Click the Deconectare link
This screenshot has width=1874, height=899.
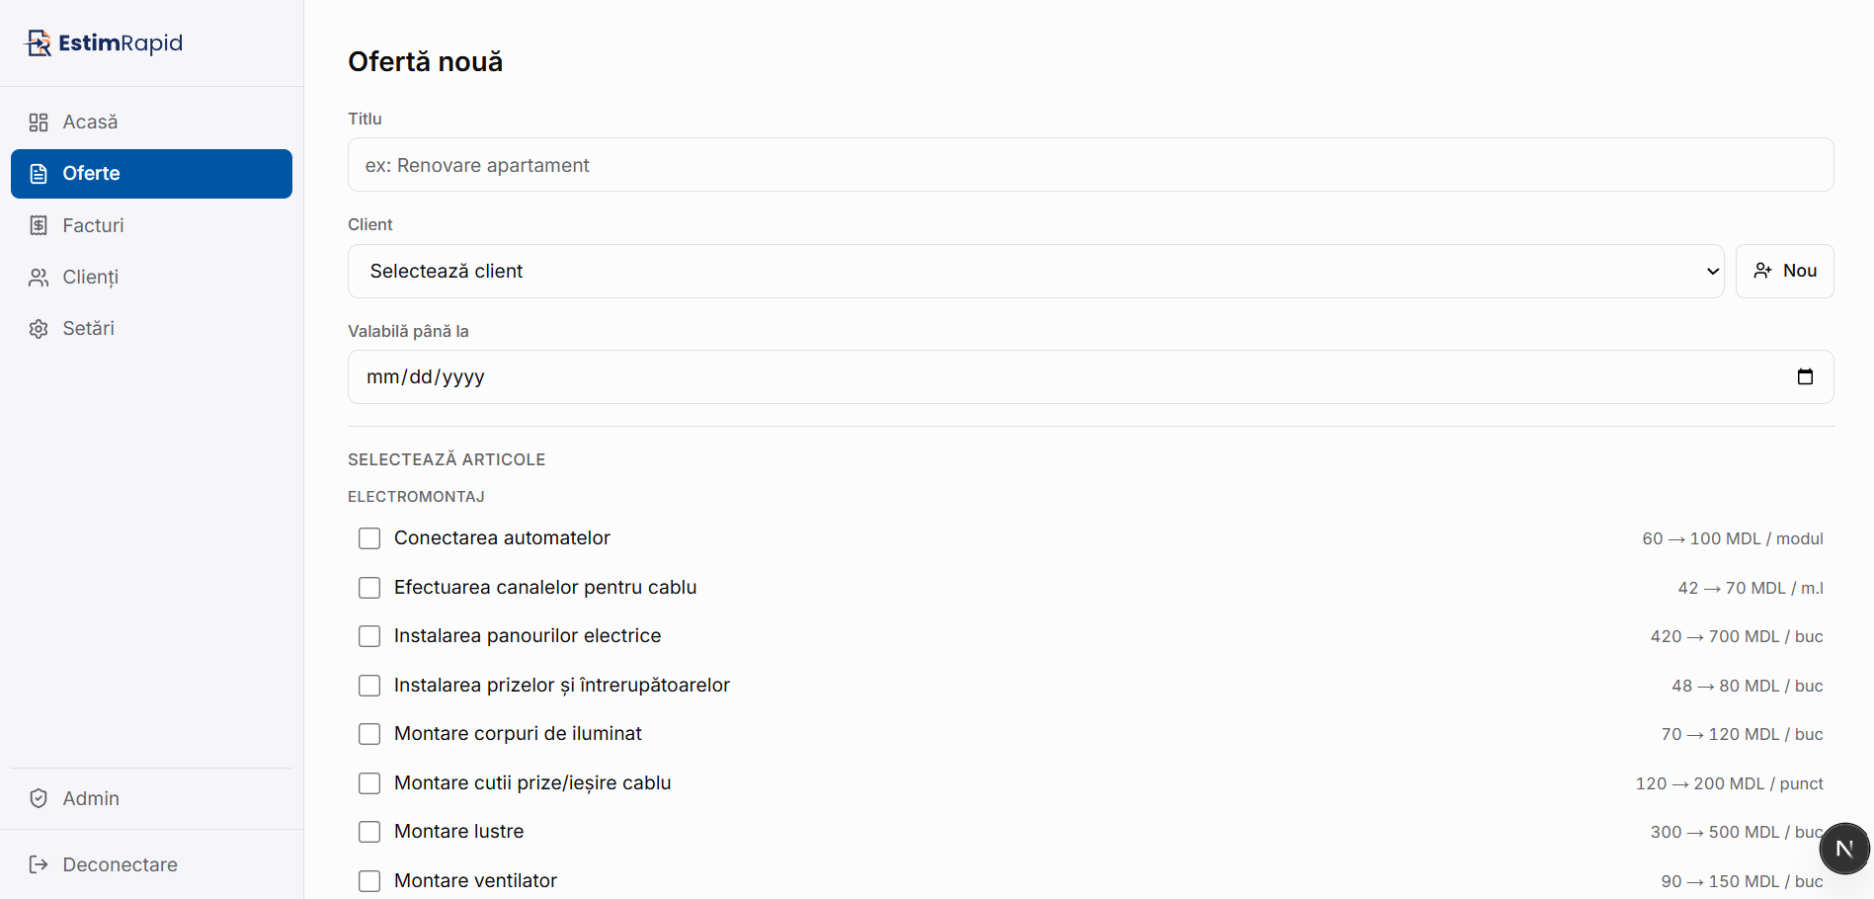tap(119, 864)
